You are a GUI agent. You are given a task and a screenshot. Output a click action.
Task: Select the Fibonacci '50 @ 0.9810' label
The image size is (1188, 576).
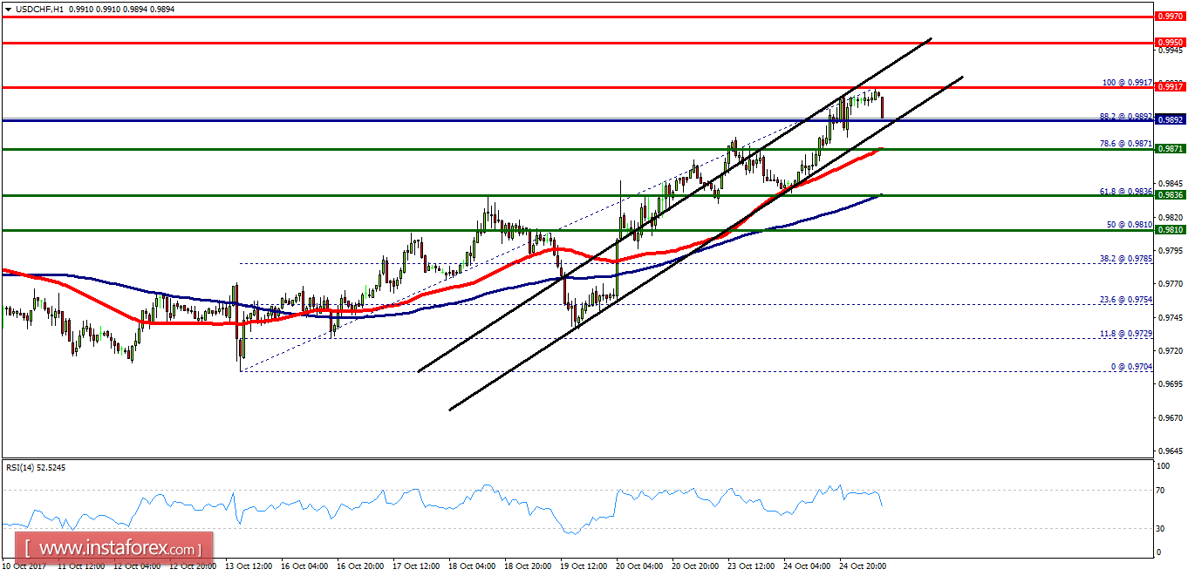point(1130,224)
